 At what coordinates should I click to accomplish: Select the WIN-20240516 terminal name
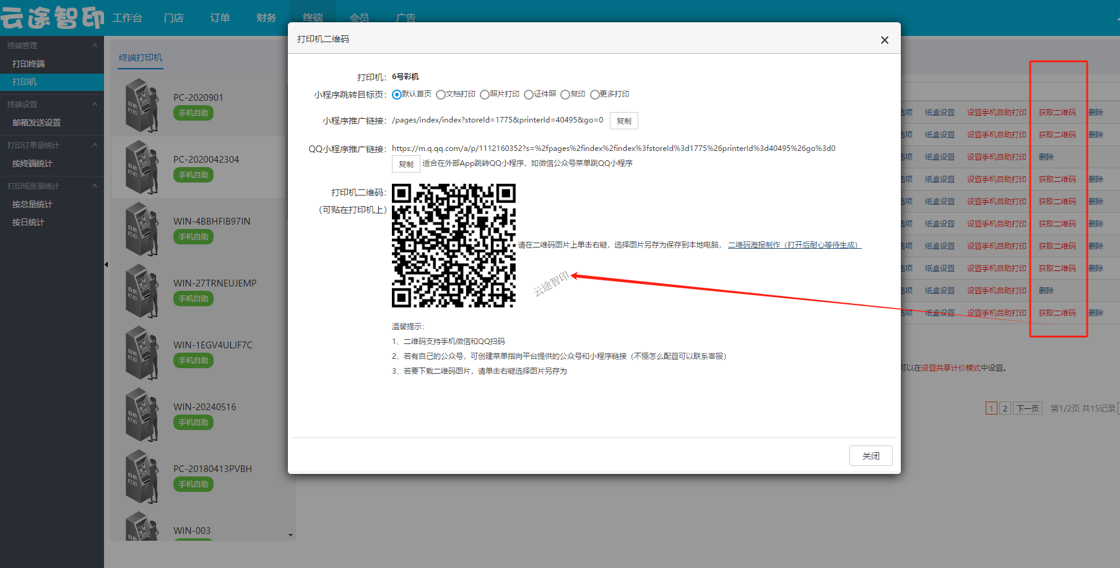pos(205,407)
